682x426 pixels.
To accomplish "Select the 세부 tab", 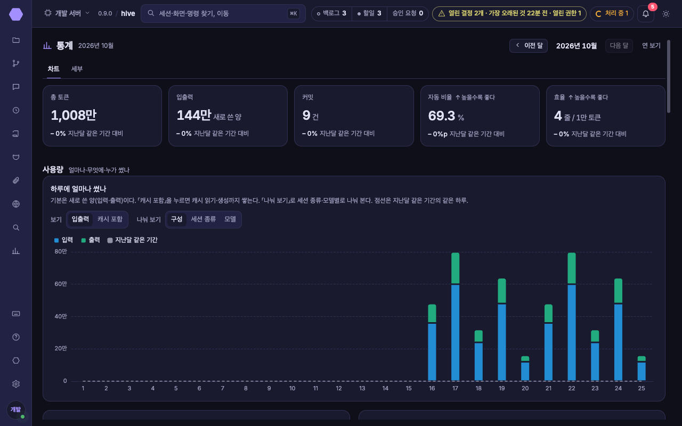I will coord(77,69).
